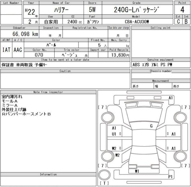
Task: Select the trim color ベージュ
Action: point(70,55)
